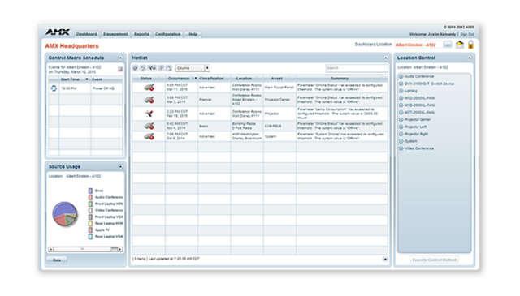
Task: Collapse the Hotlist panel
Action: click(x=385, y=58)
